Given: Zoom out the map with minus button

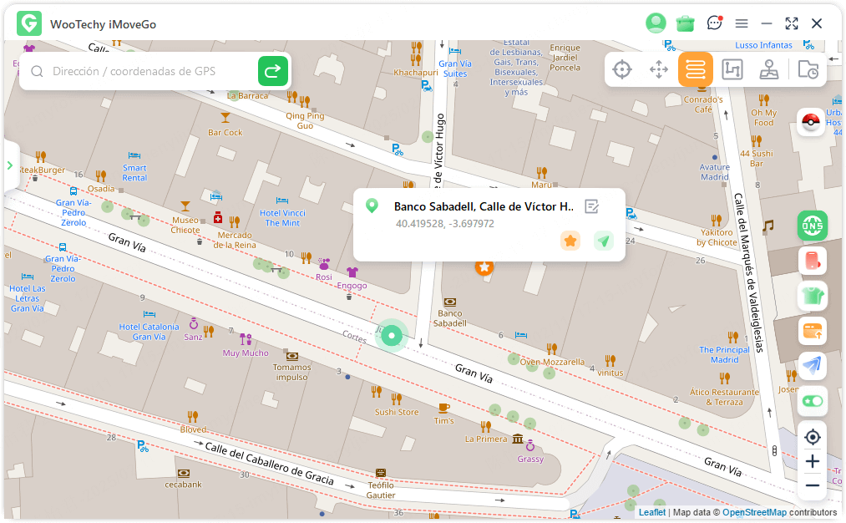Looking at the screenshot, I should click(x=812, y=485).
